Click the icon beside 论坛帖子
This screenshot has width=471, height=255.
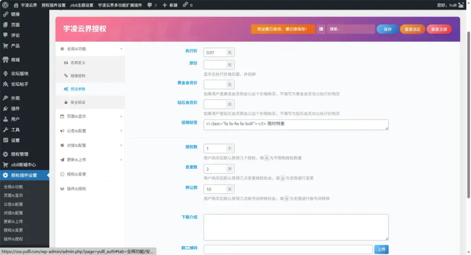[6, 84]
